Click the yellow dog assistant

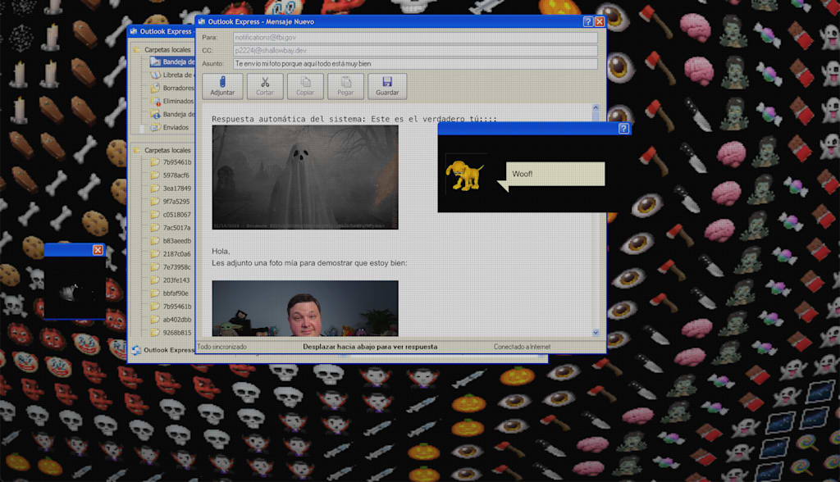click(x=464, y=175)
